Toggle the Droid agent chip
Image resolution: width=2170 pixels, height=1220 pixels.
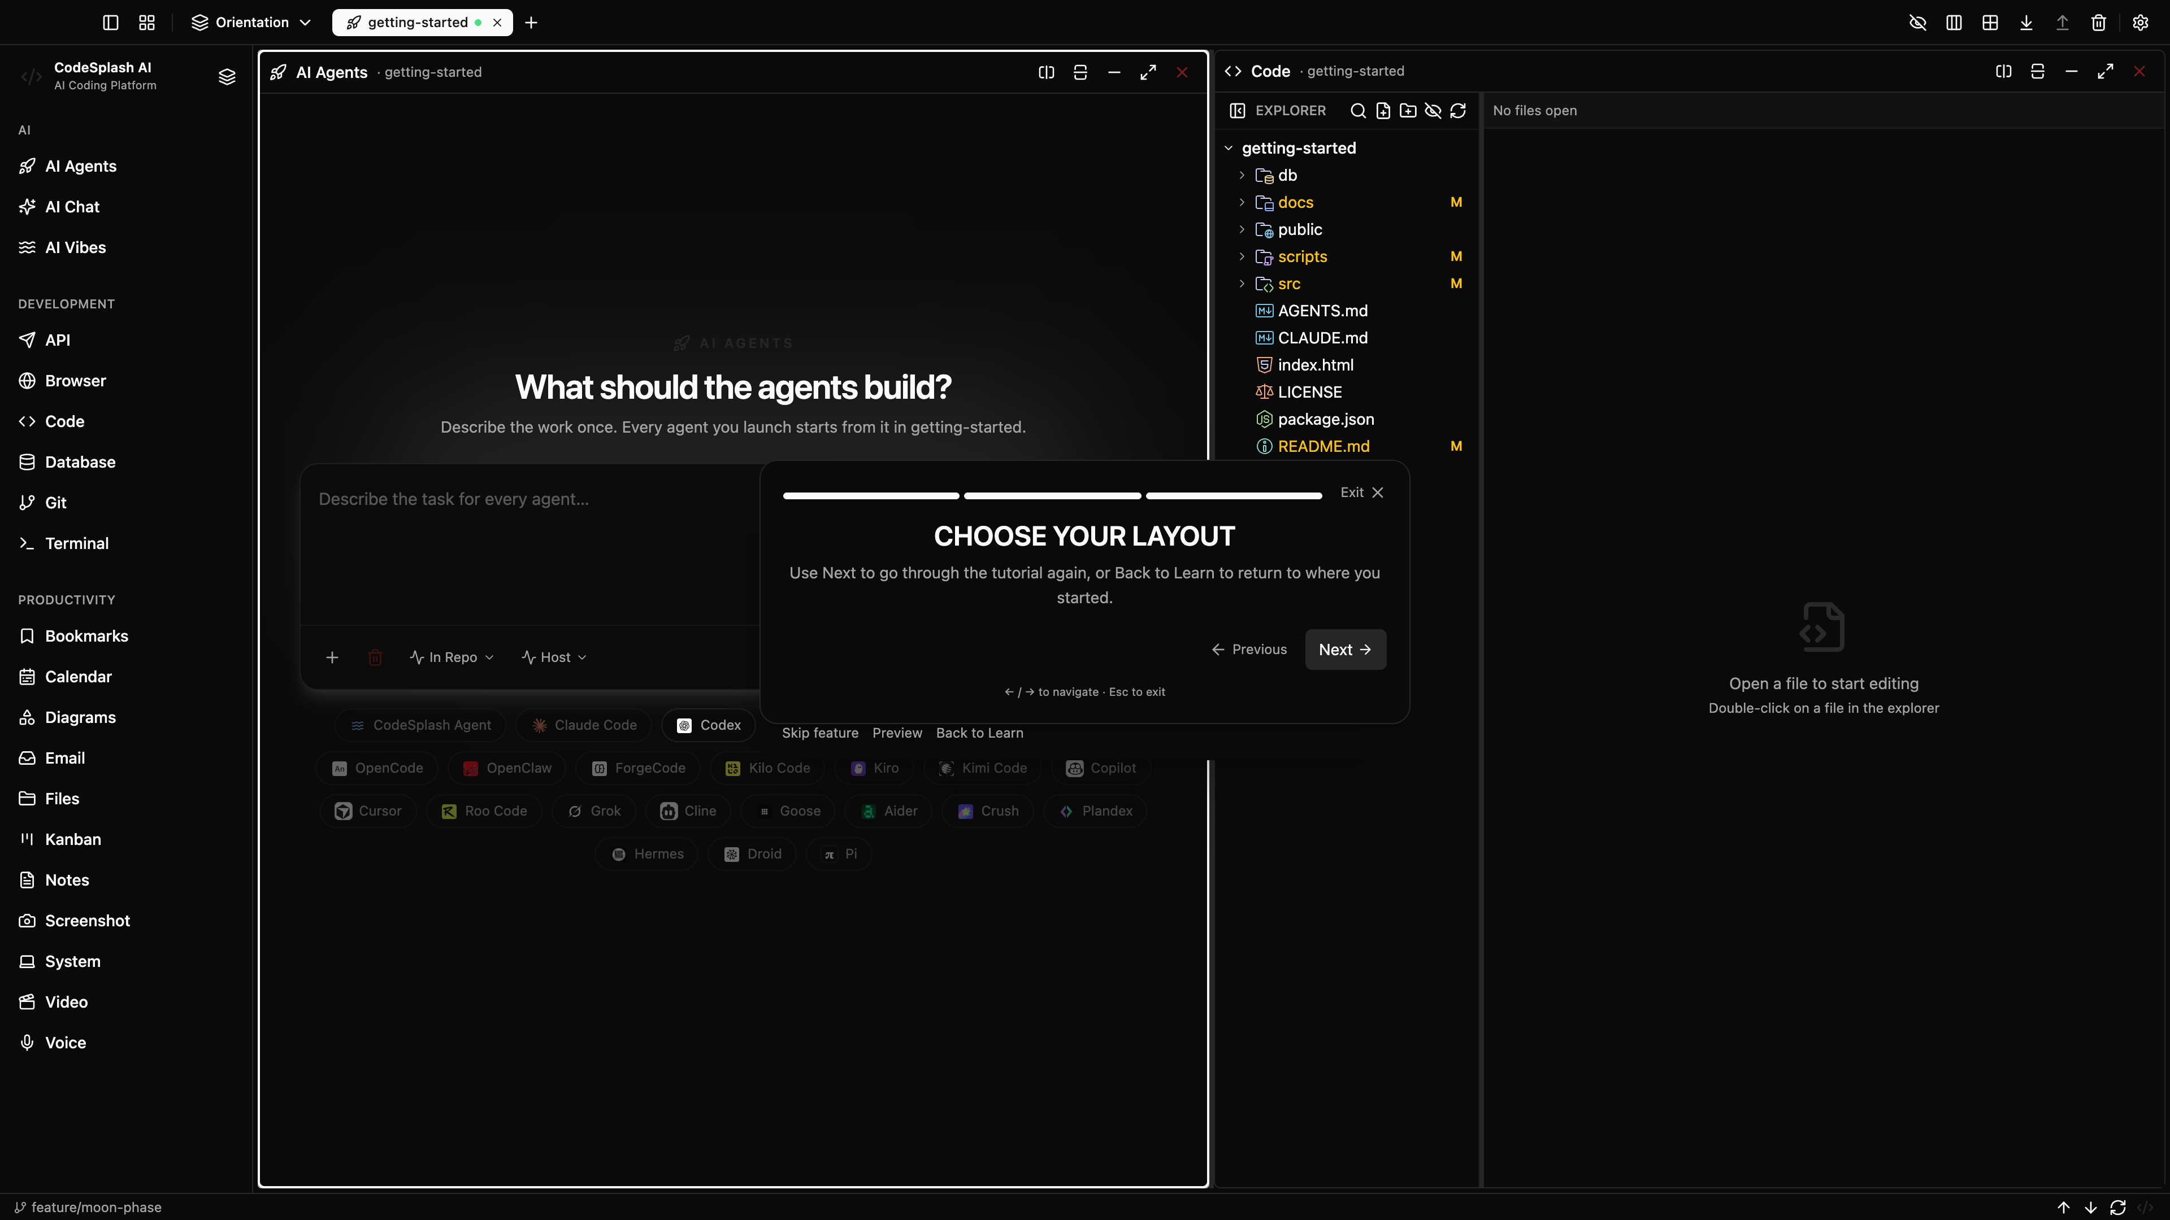coord(753,854)
